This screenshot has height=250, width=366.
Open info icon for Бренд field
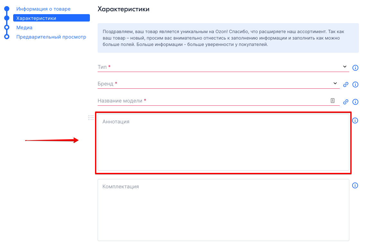tap(355, 85)
